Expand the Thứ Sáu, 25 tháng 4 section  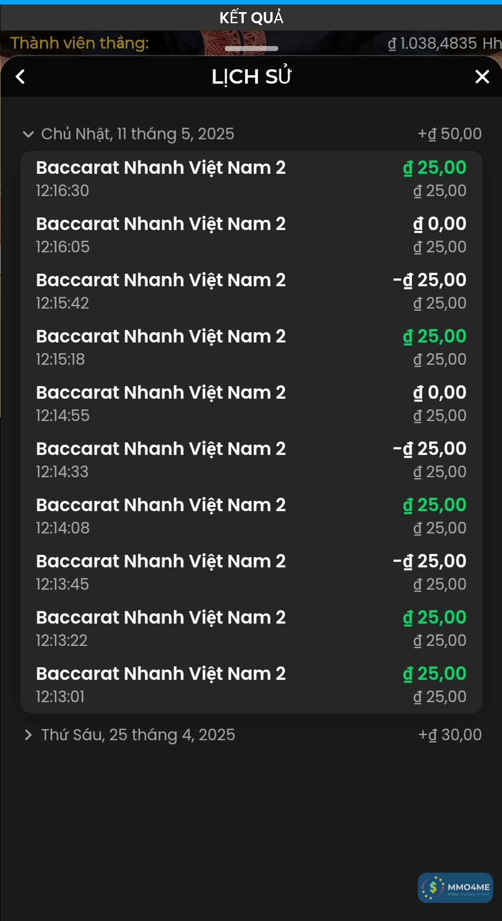28,735
